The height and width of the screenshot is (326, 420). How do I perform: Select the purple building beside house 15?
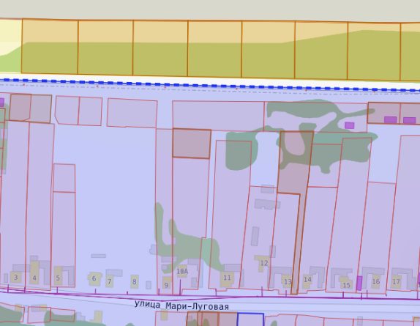(359, 283)
